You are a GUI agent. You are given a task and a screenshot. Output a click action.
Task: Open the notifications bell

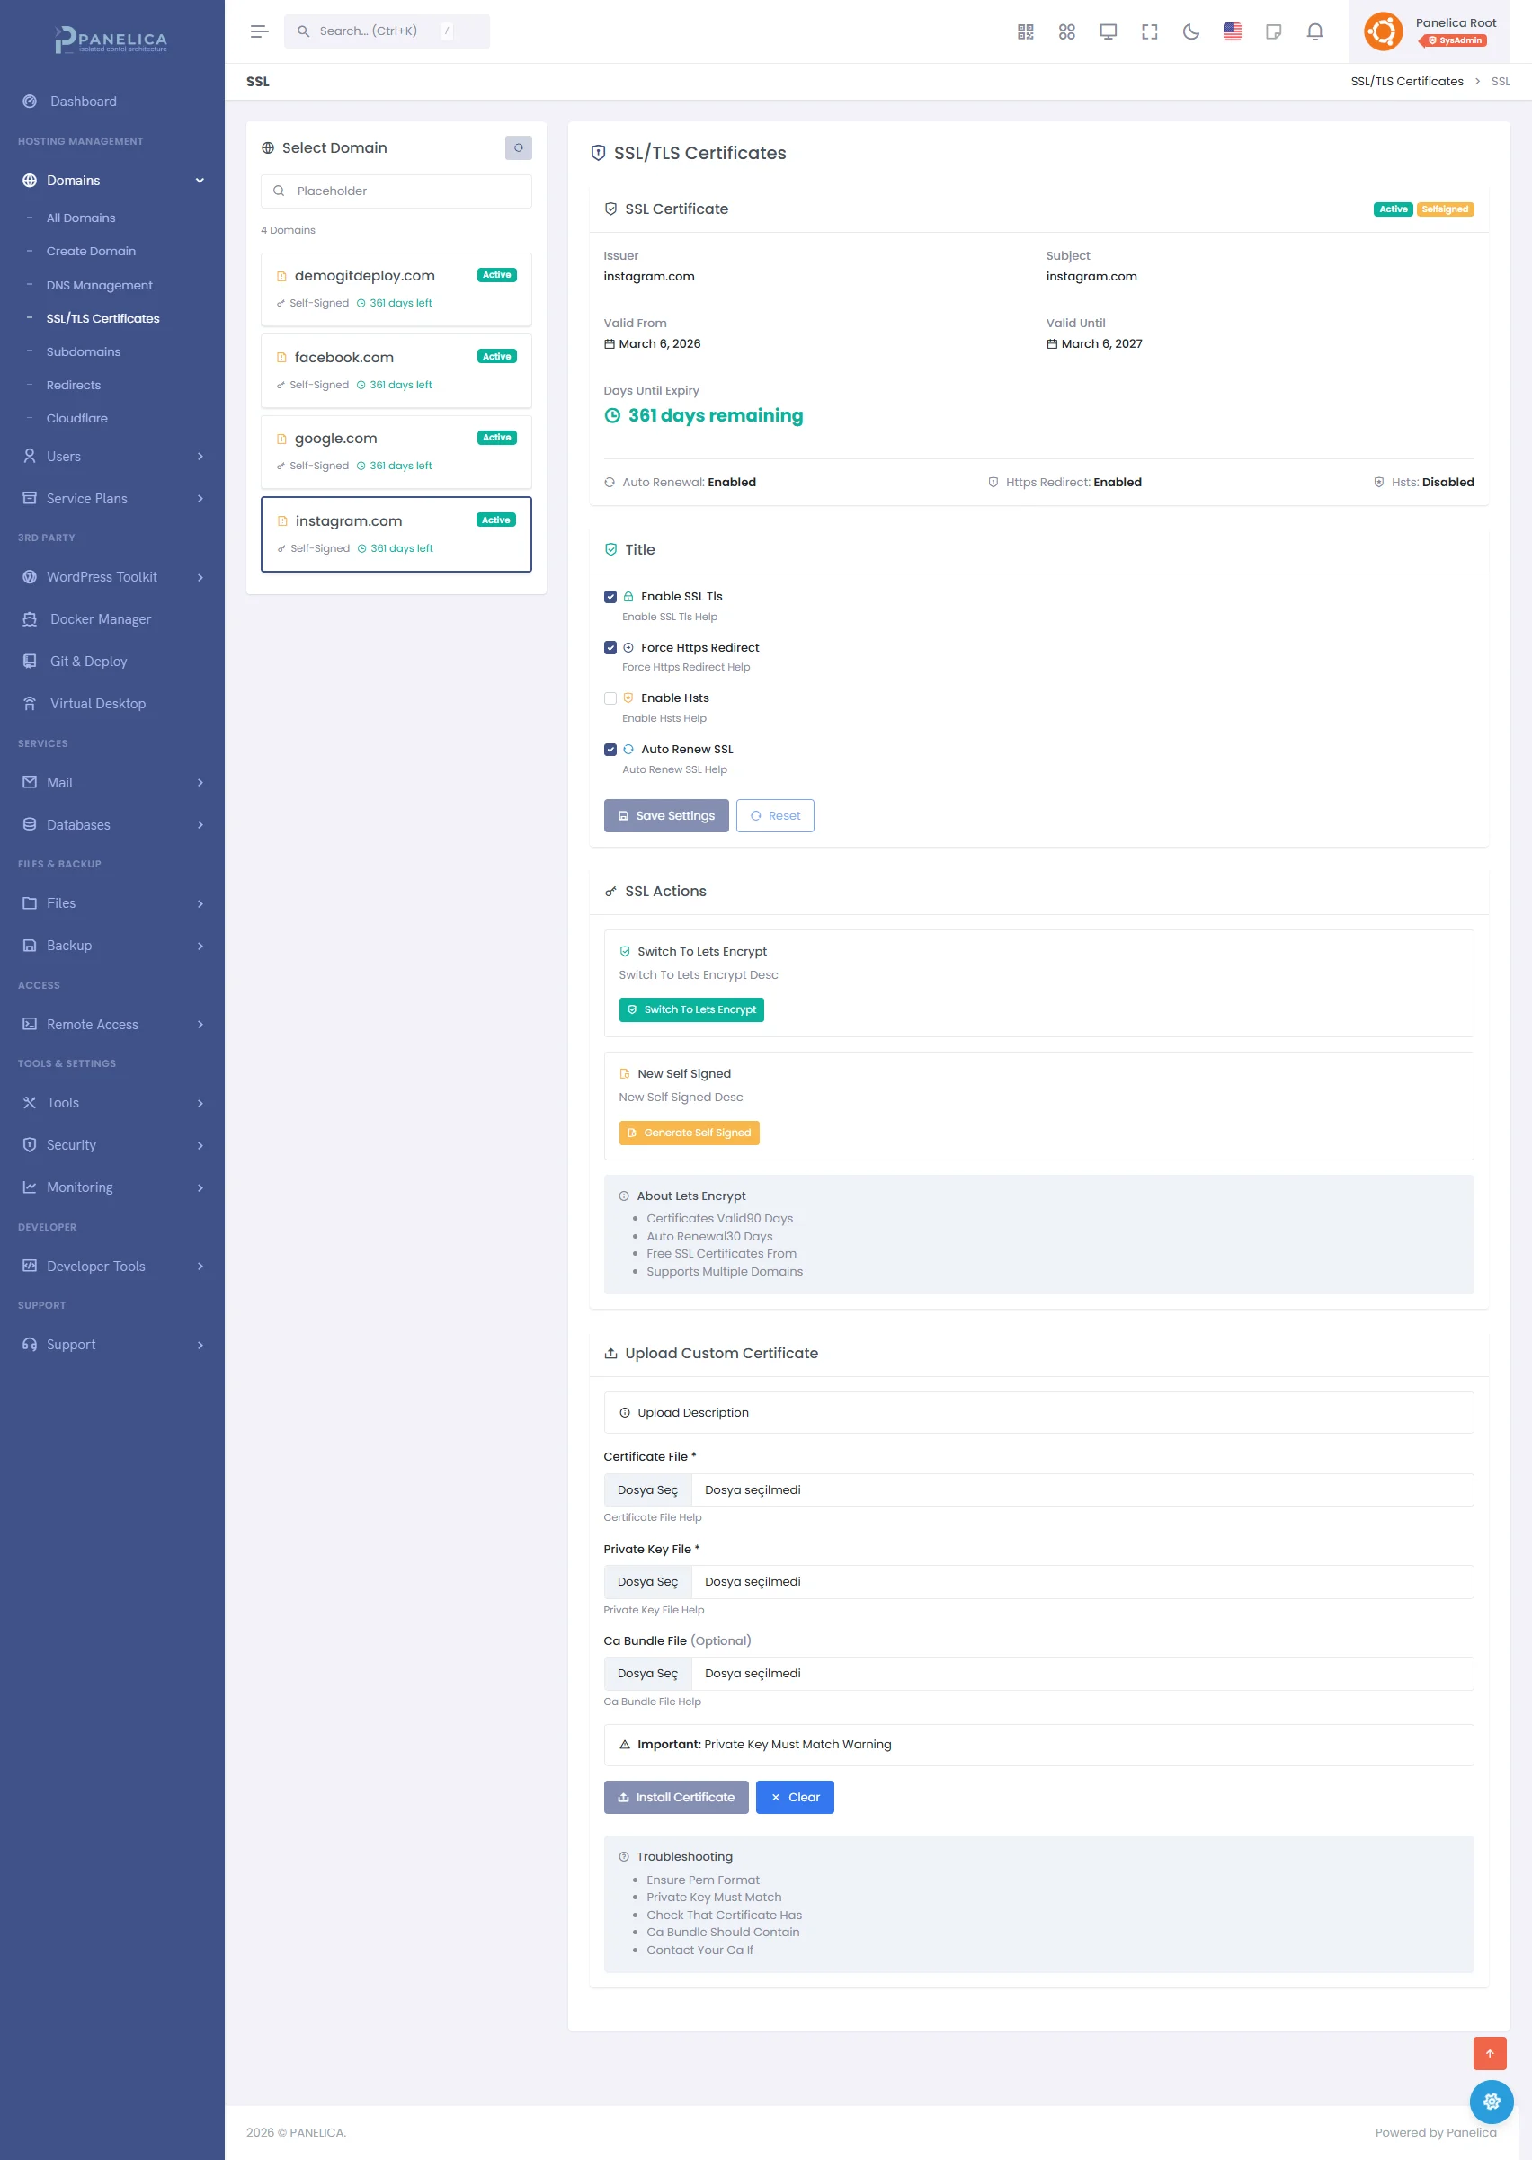[x=1314, y=32]
